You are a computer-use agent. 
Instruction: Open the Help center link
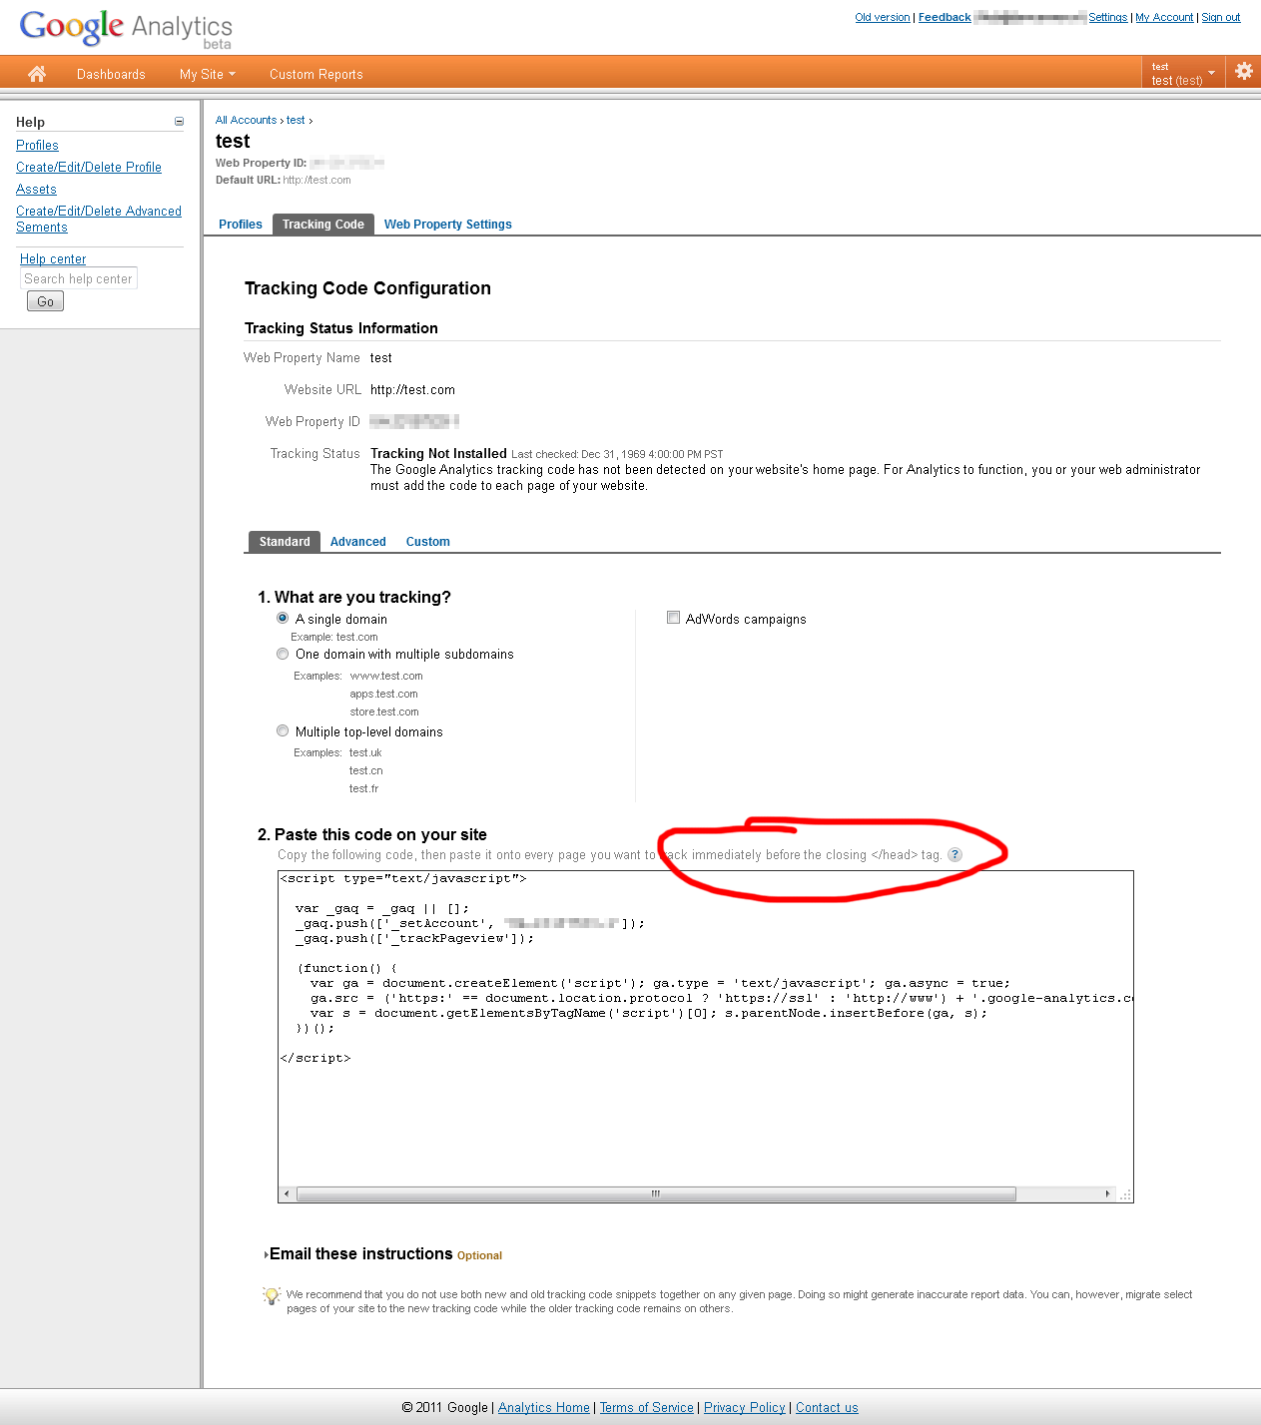(x=53, y=258)
